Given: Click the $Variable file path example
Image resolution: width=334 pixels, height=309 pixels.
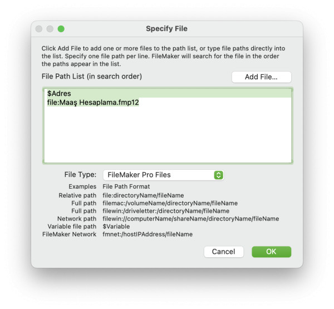Looking at the screenshot, I should pos(116,226).
